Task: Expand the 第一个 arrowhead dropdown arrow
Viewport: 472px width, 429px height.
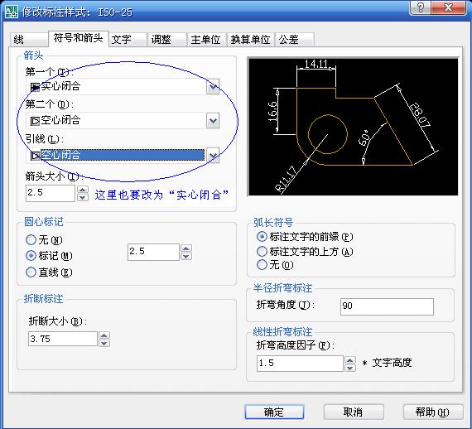Action: [x=213, y=87]
